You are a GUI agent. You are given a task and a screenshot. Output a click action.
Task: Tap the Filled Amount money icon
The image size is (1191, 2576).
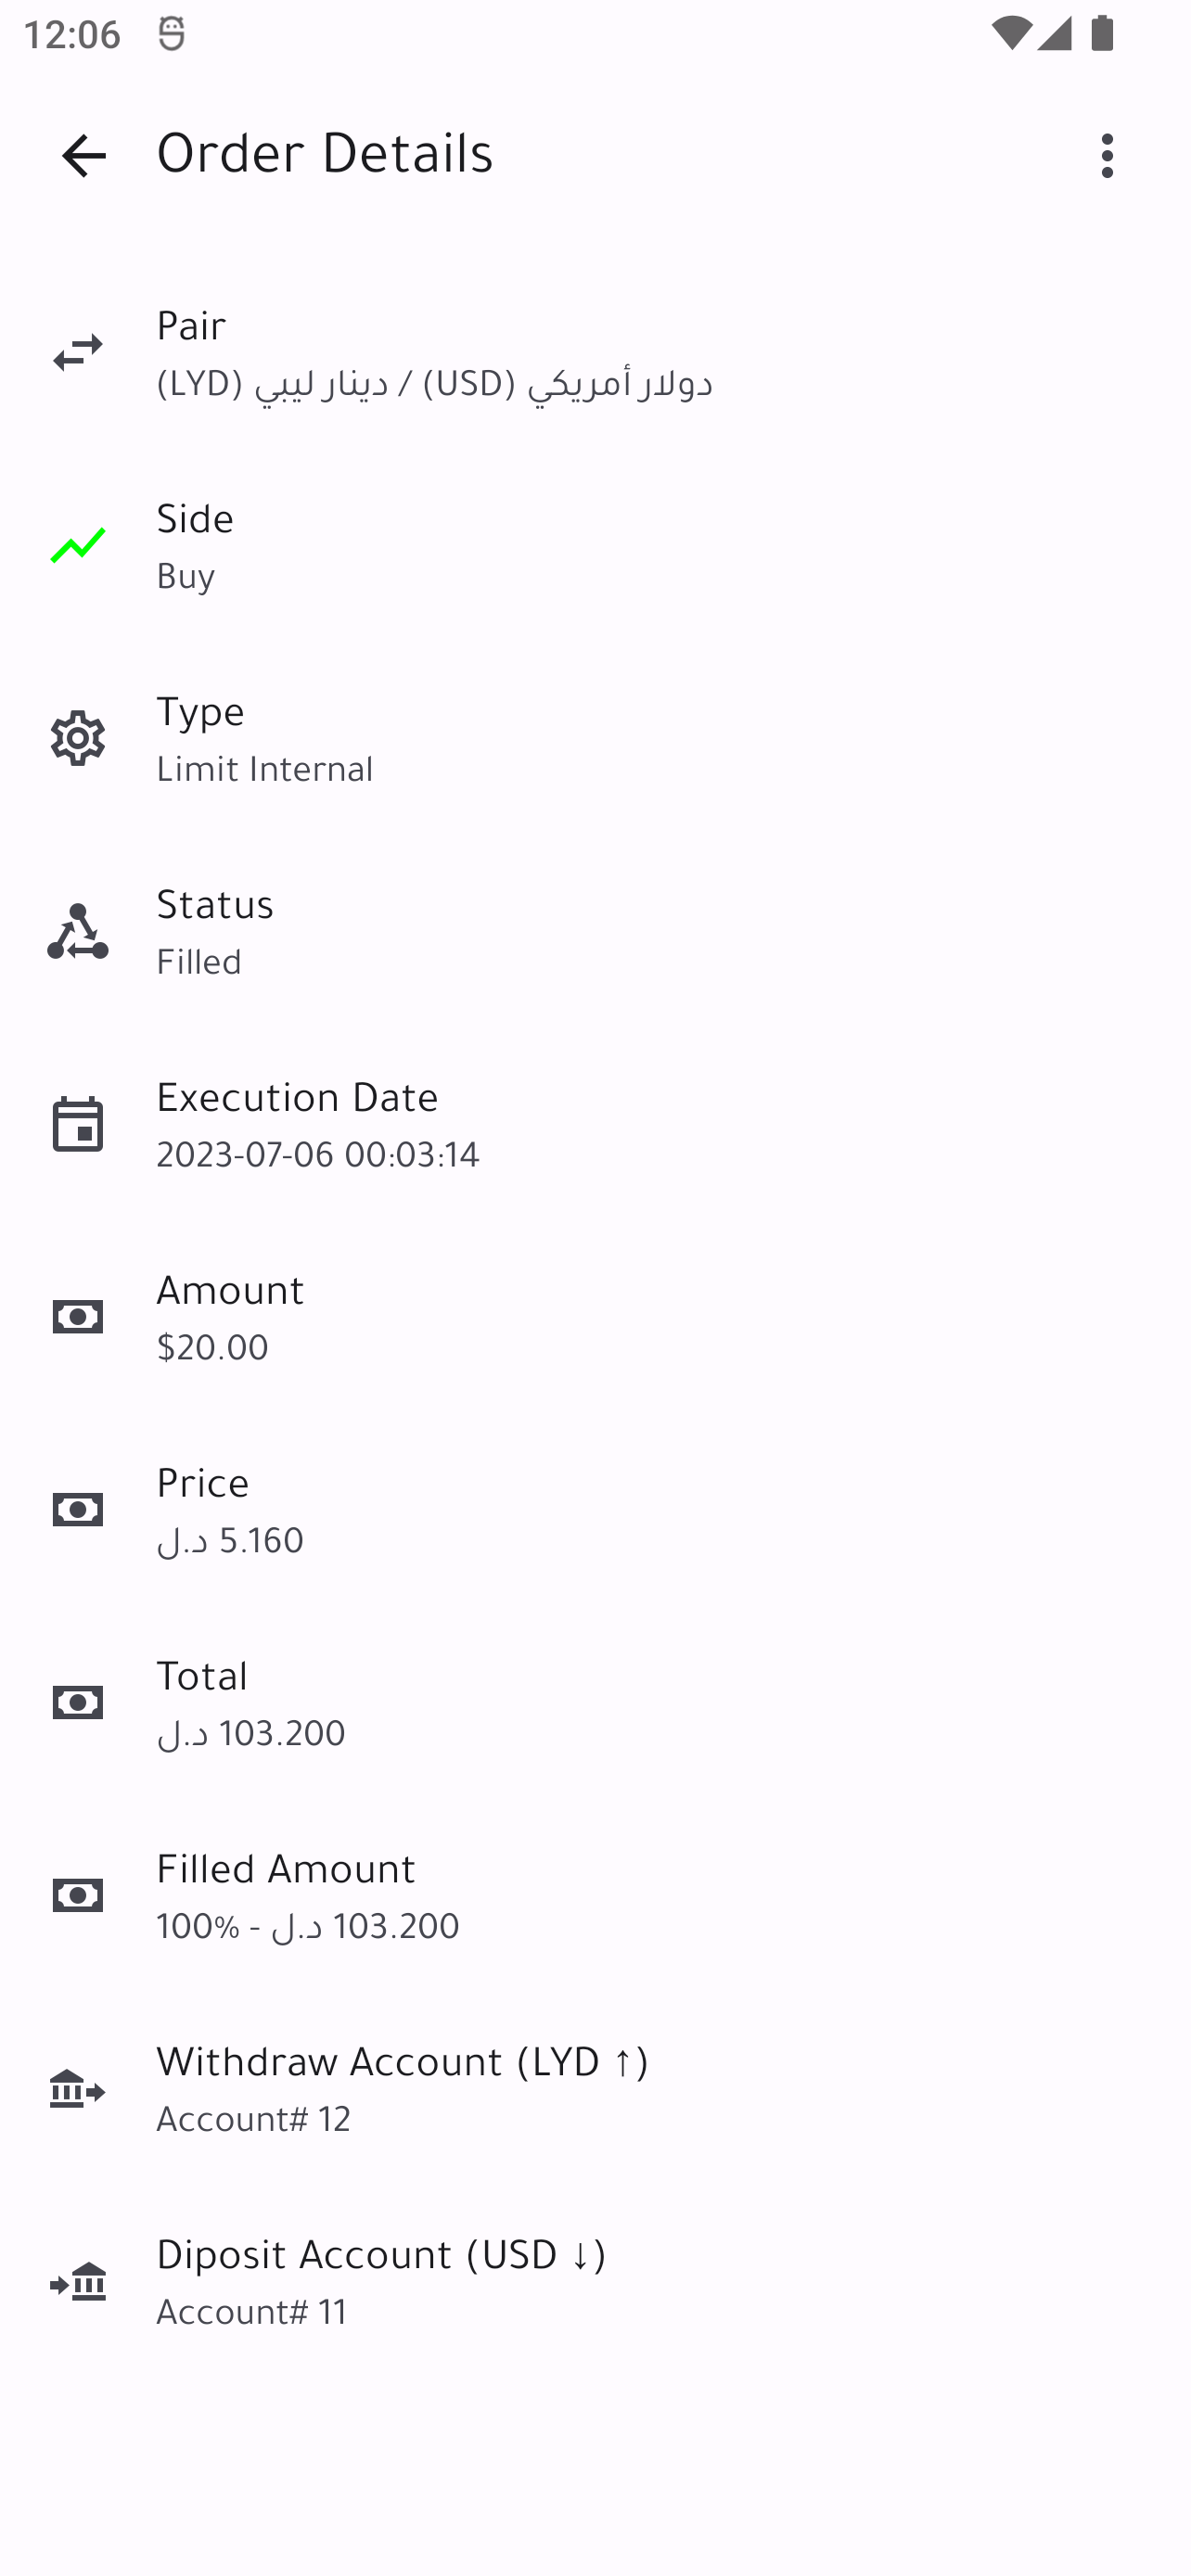pyautogui.click(x=78, y=1896)
